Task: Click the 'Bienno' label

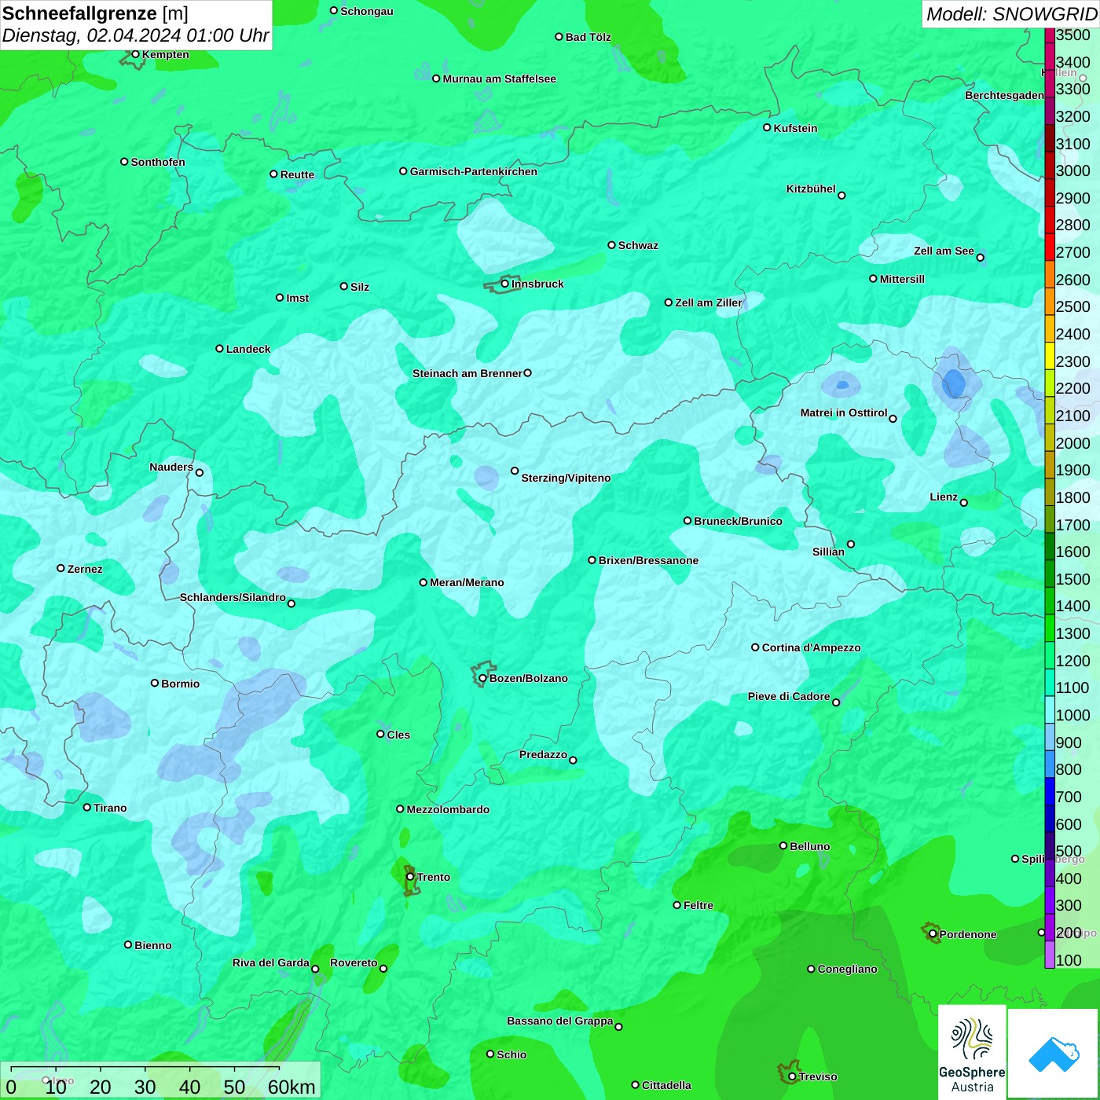Action: click(153, 945)
